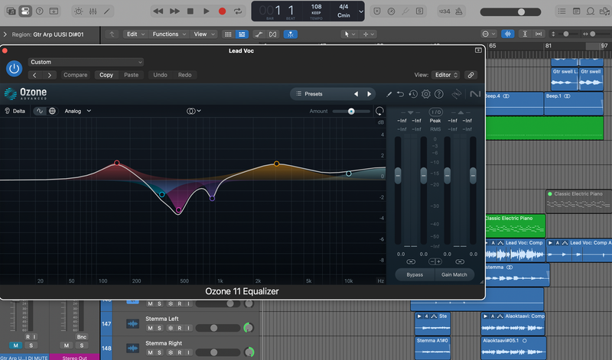Open Smart Controls dial icon
This screenshot has width=612, height=360.
click(x=79, y=11)
